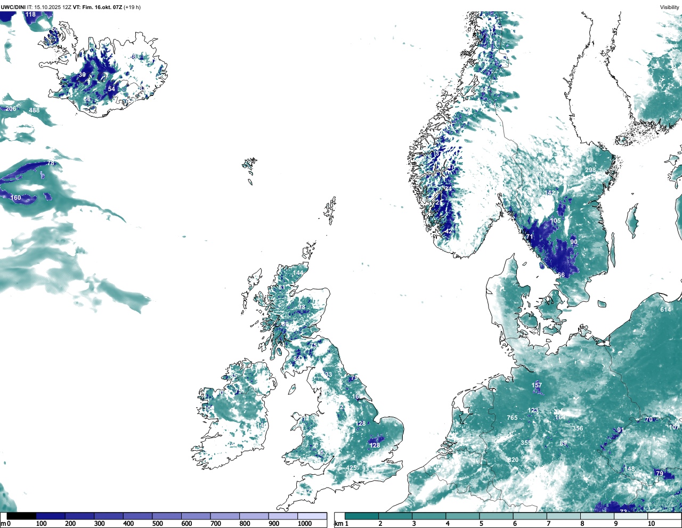
Task: Click the 'Visibility' title label
Action: 669,7
